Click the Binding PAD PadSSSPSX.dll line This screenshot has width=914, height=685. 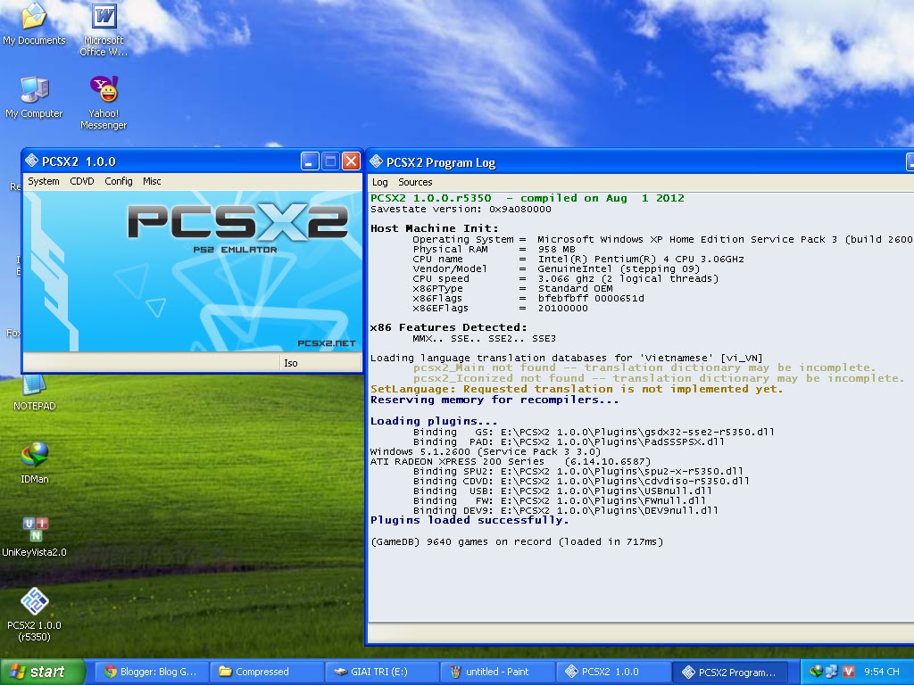tap(569, 442)
